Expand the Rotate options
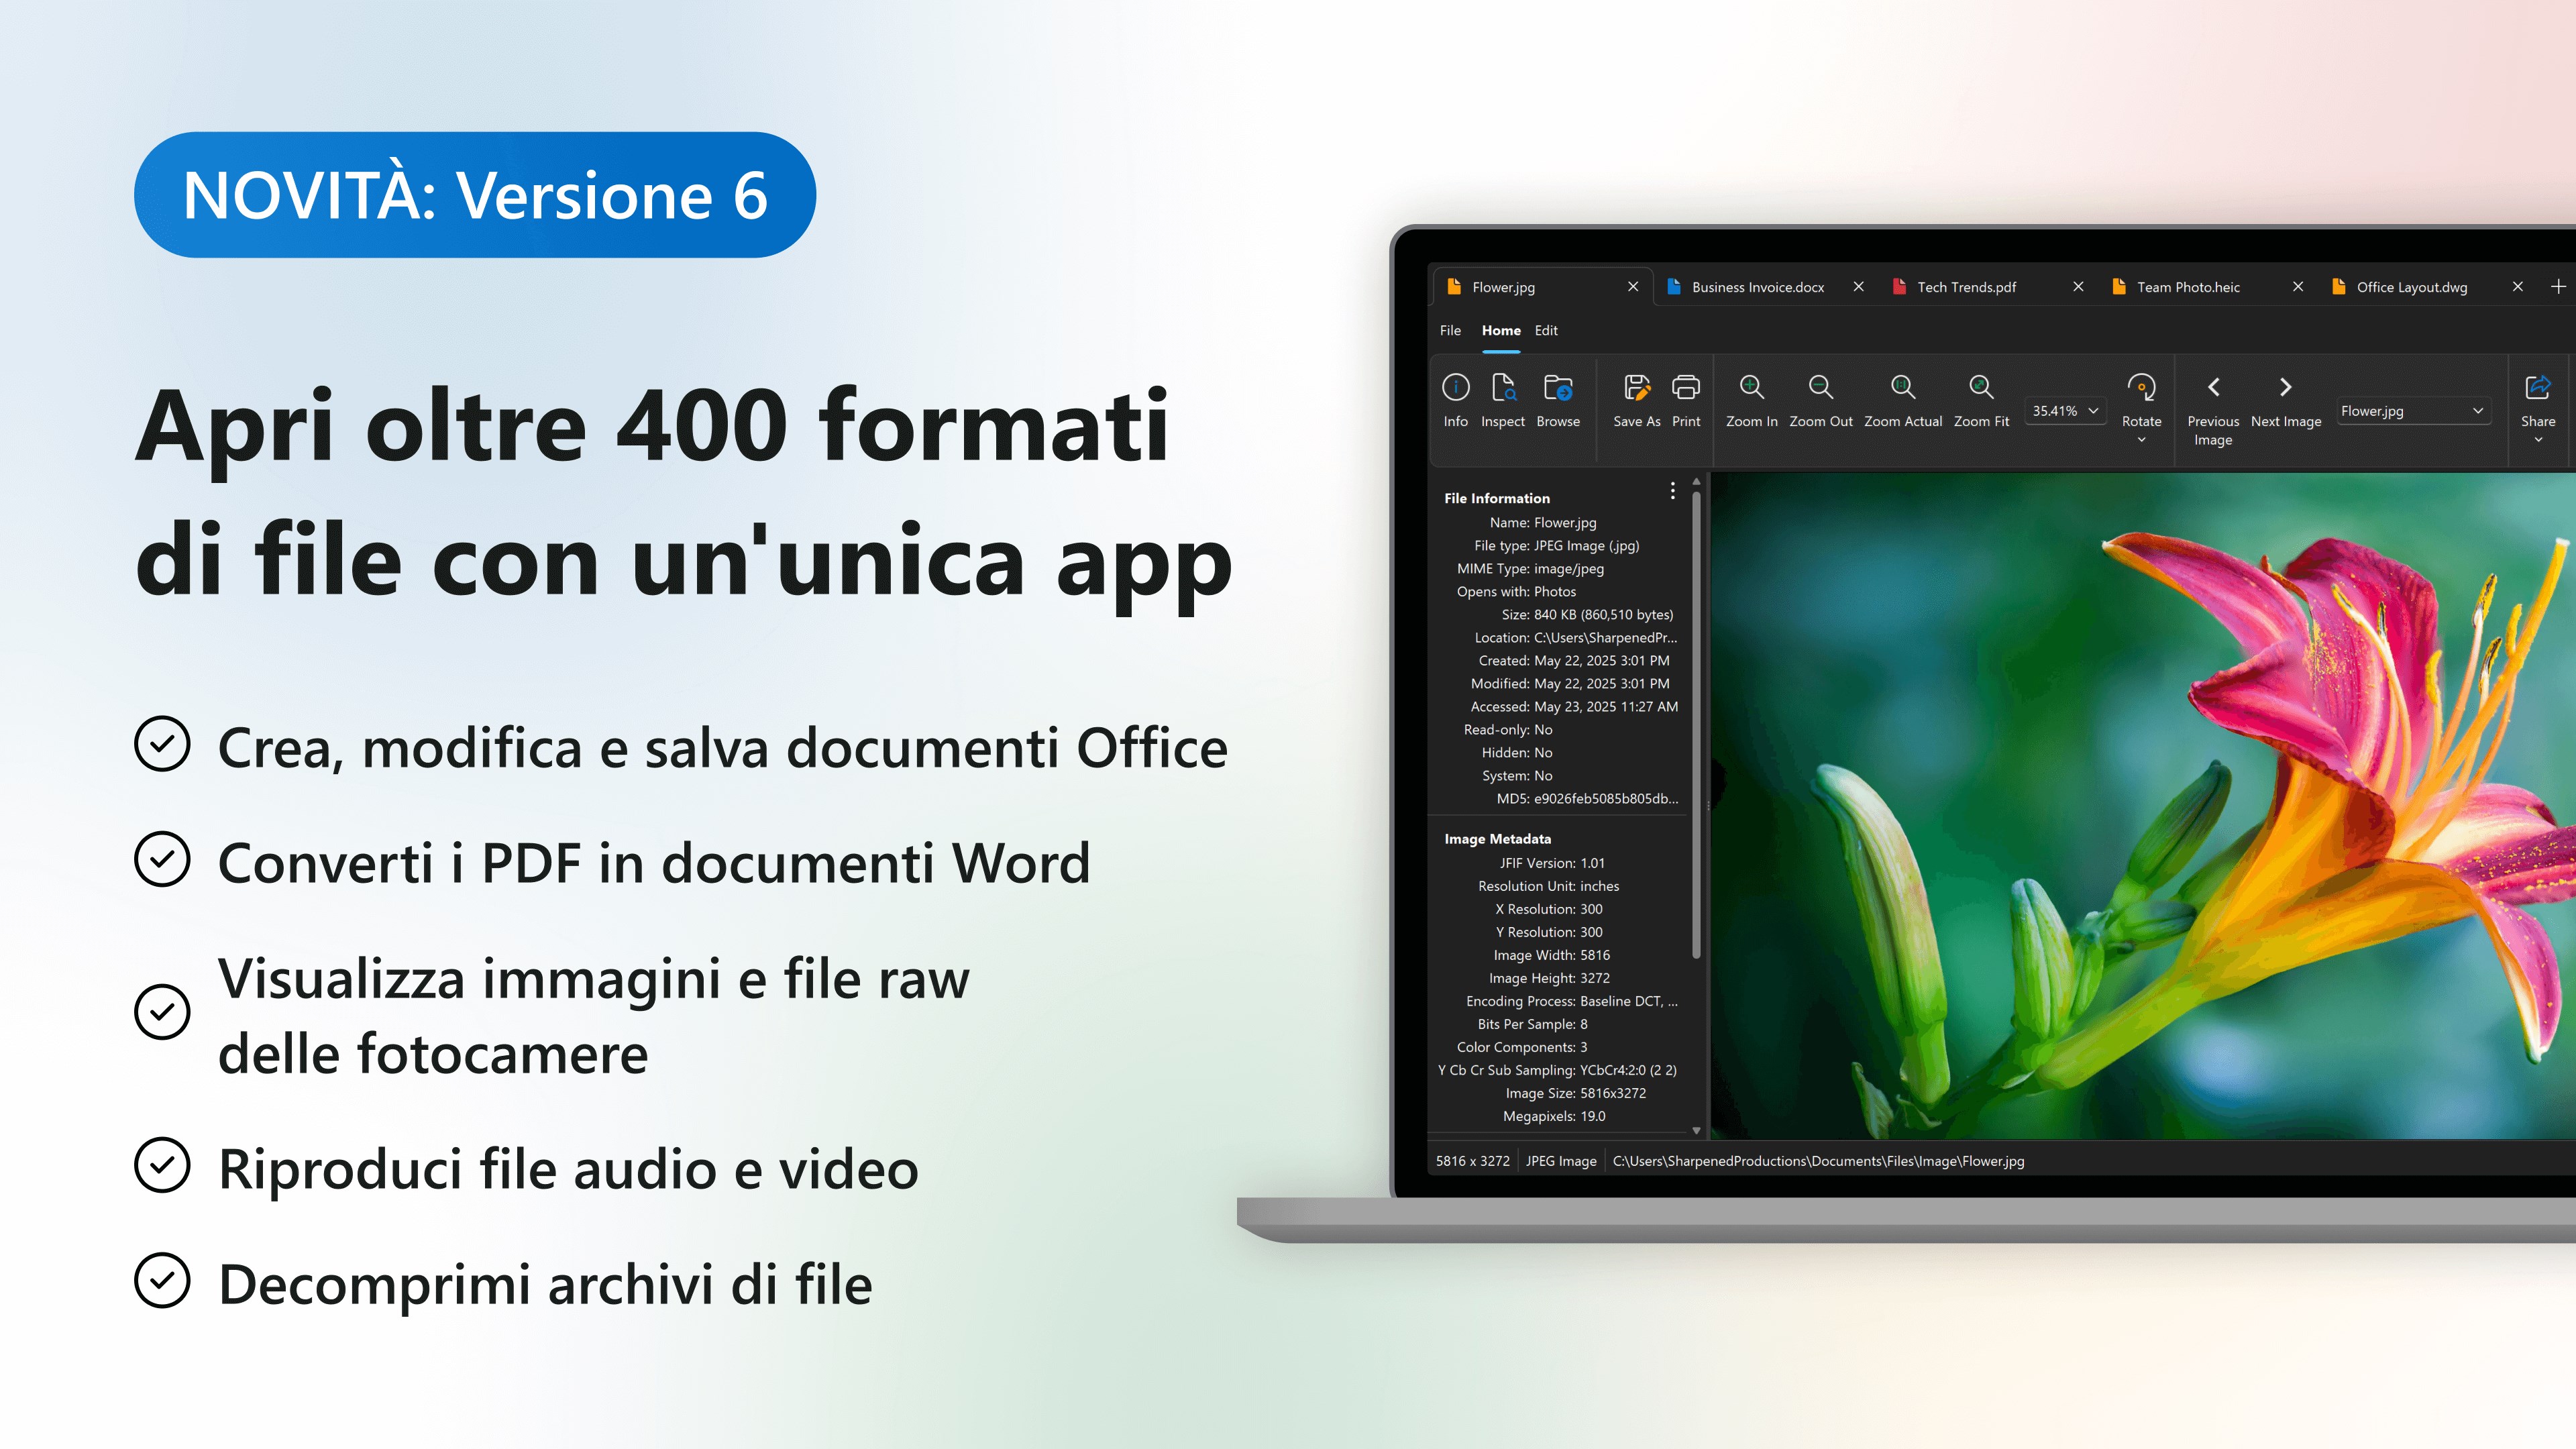The image size is (2576, 1449). point(2141,440)
